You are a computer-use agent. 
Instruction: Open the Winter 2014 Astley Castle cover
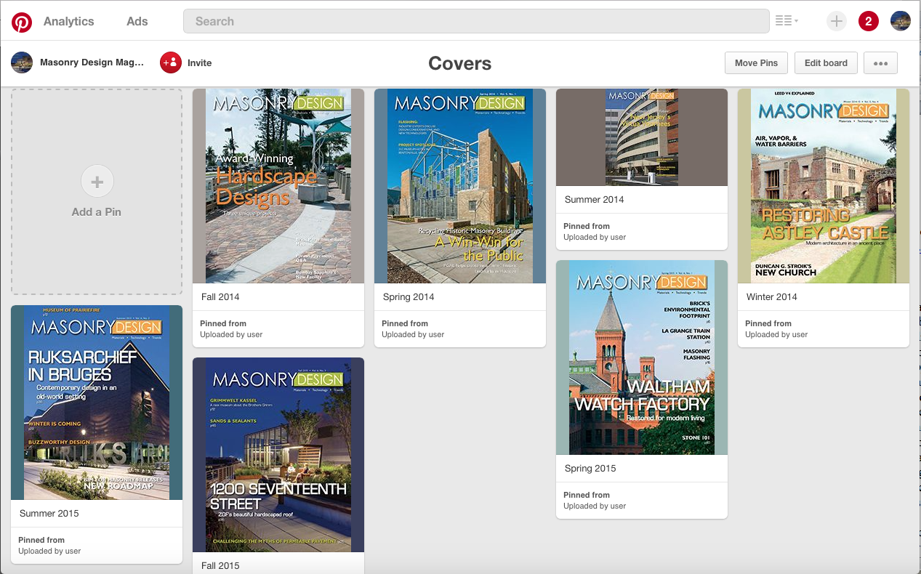[824, 186]
